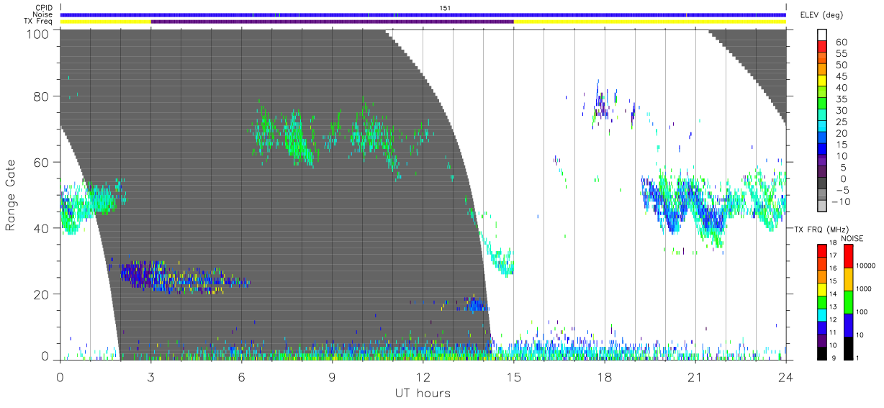884x408 pixels.
Task: Click the '10000' value on the NOISE scale
Action: coord(866,266)
